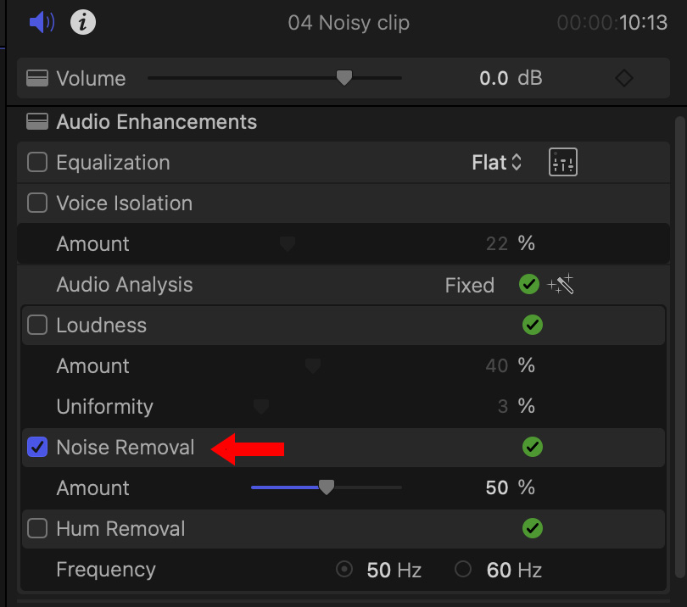Enable the Voice Isolation checkbox
687x607 pixels.
(37, 203)
